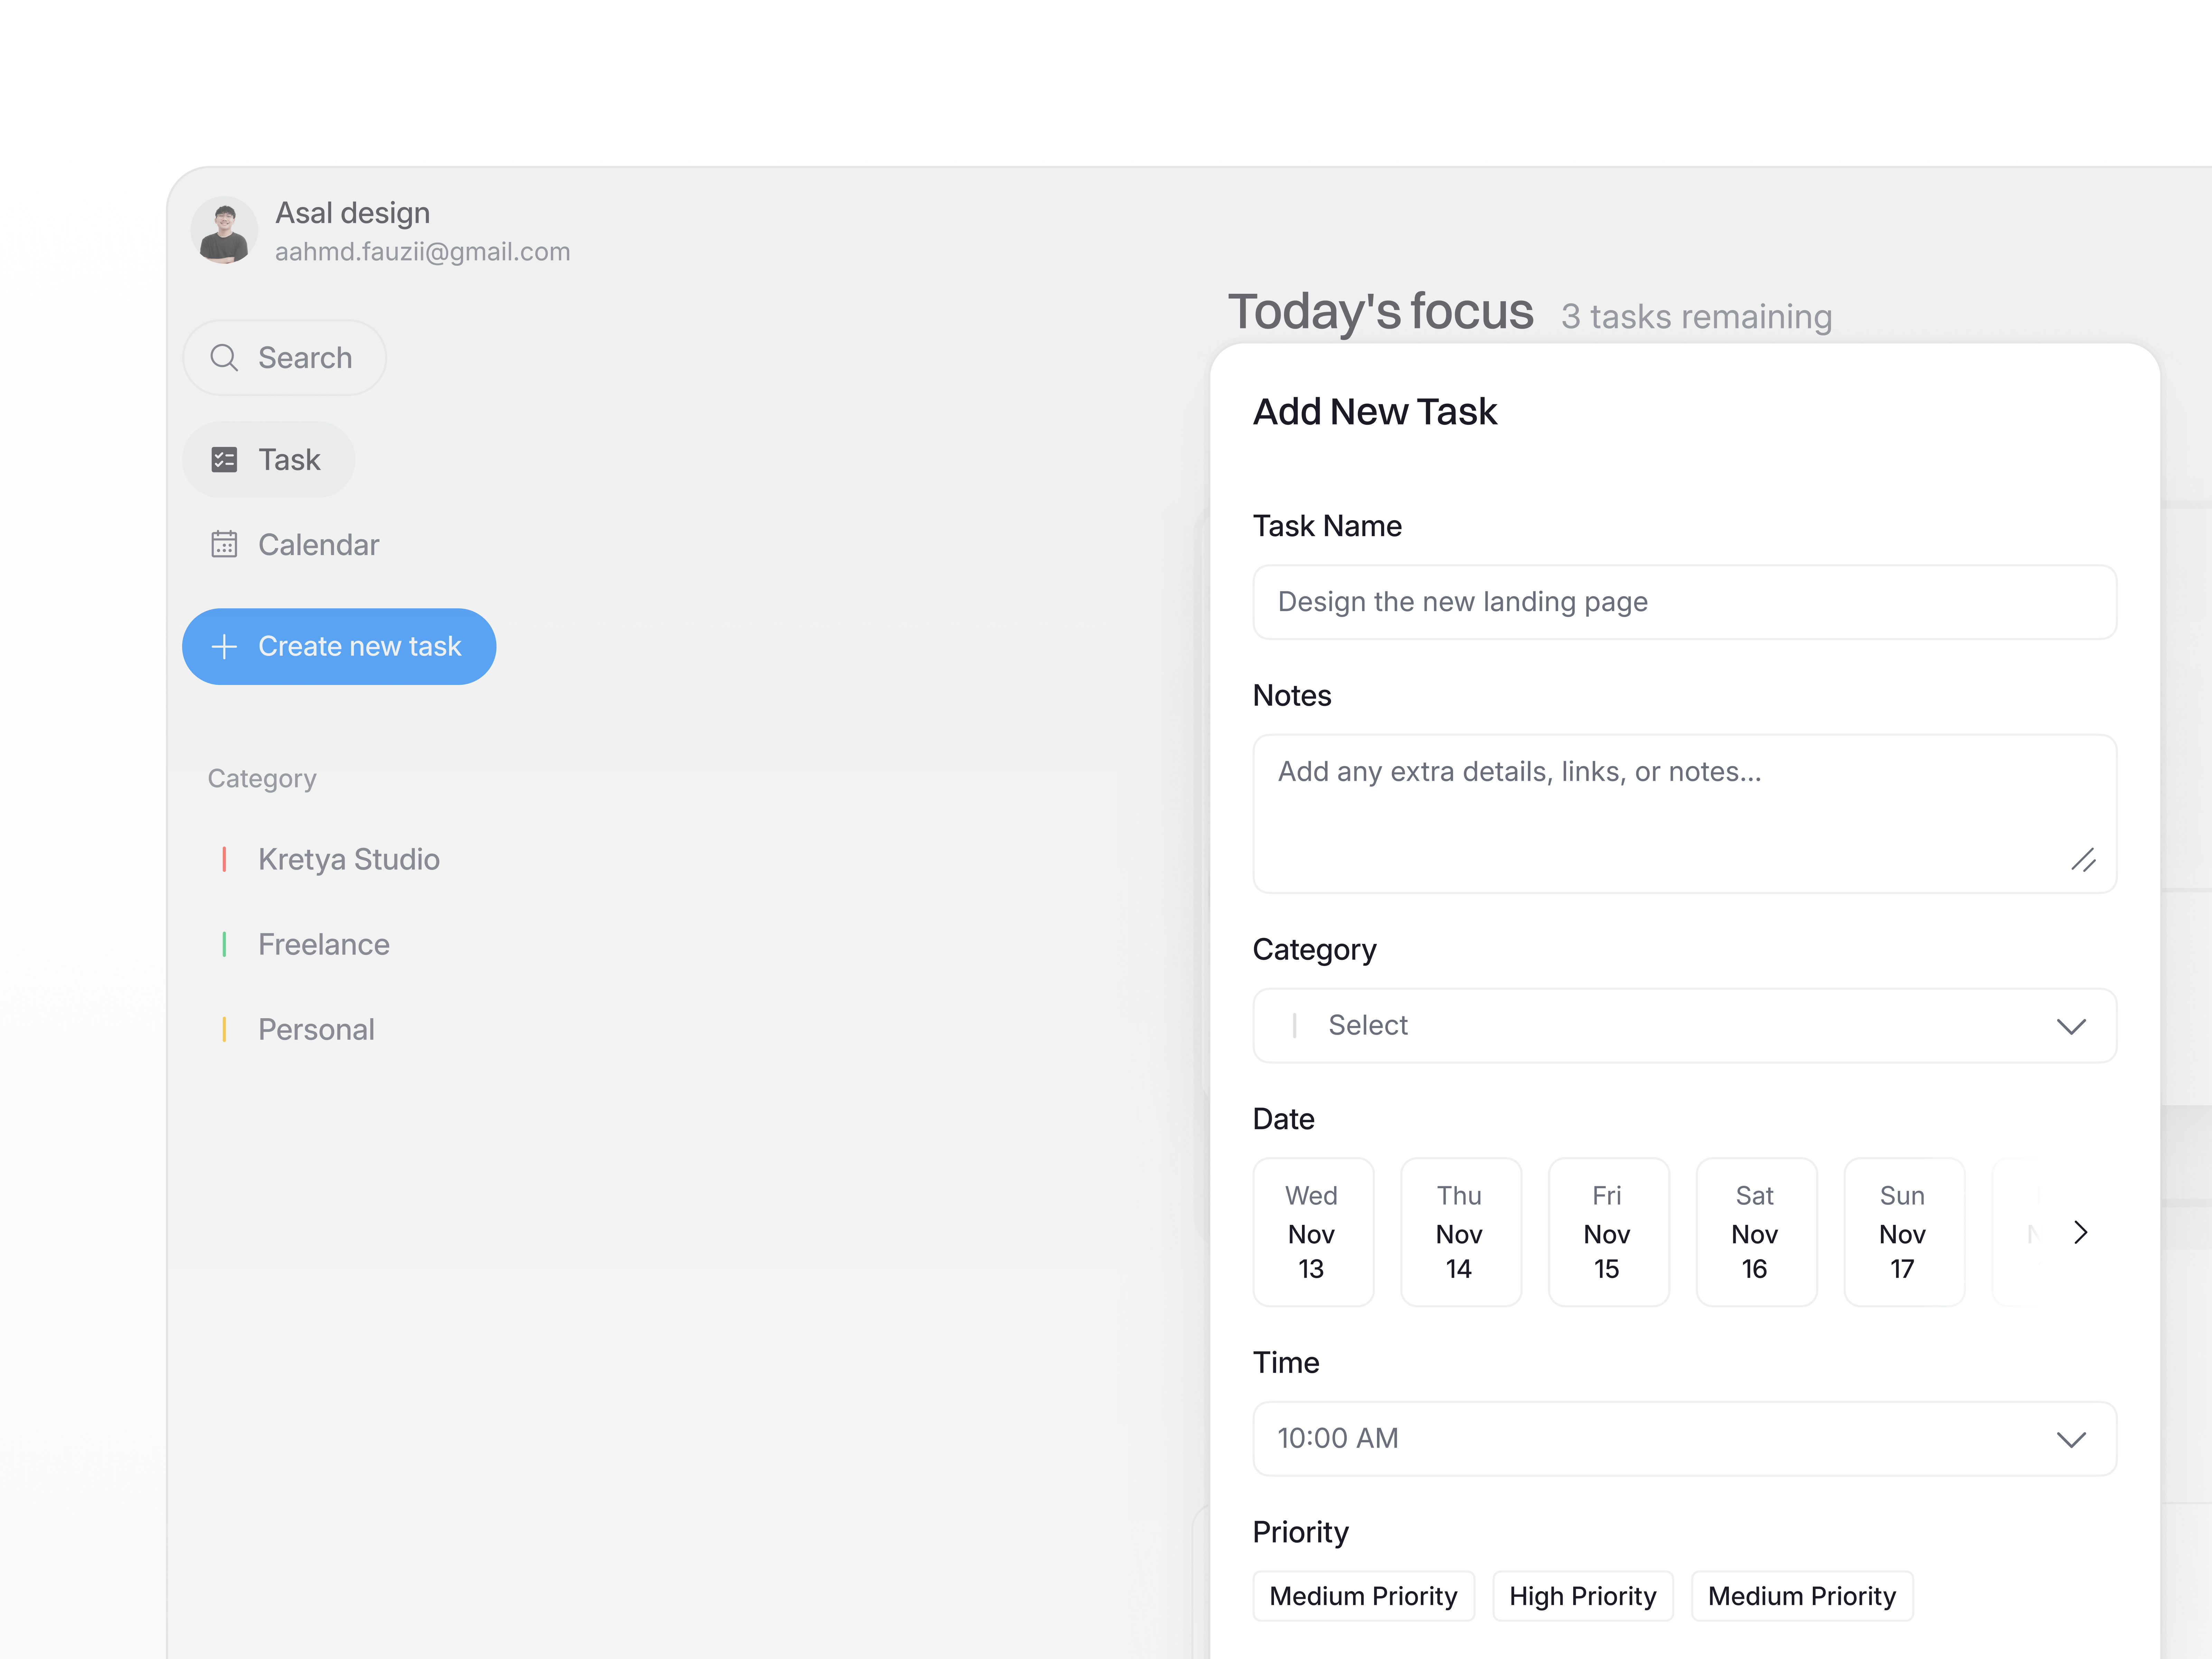Switch to the Task section
Image resolution: width=2212 pixels, height=1659 pixels.
[289, 459]
